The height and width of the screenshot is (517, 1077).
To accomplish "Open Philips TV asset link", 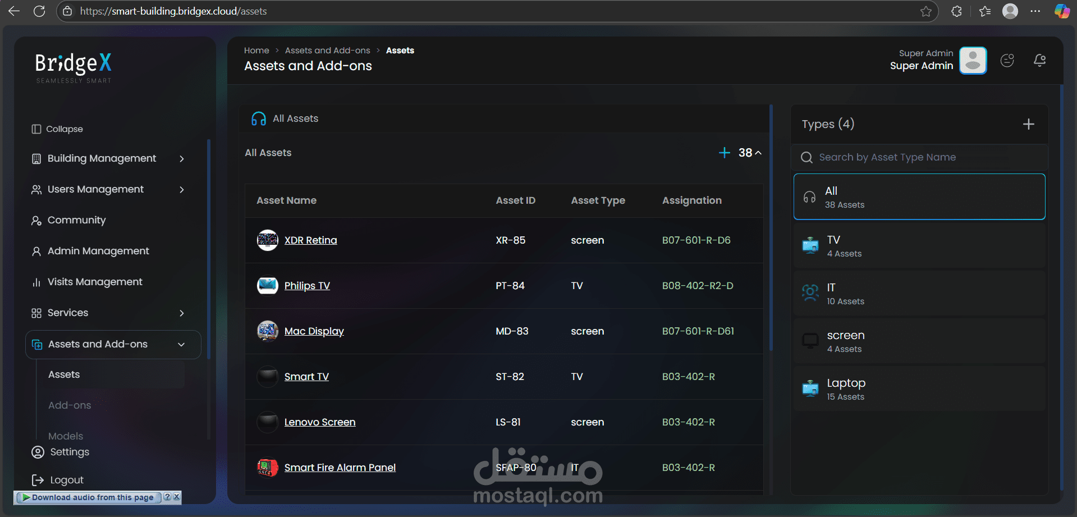I will pos(307,286).
